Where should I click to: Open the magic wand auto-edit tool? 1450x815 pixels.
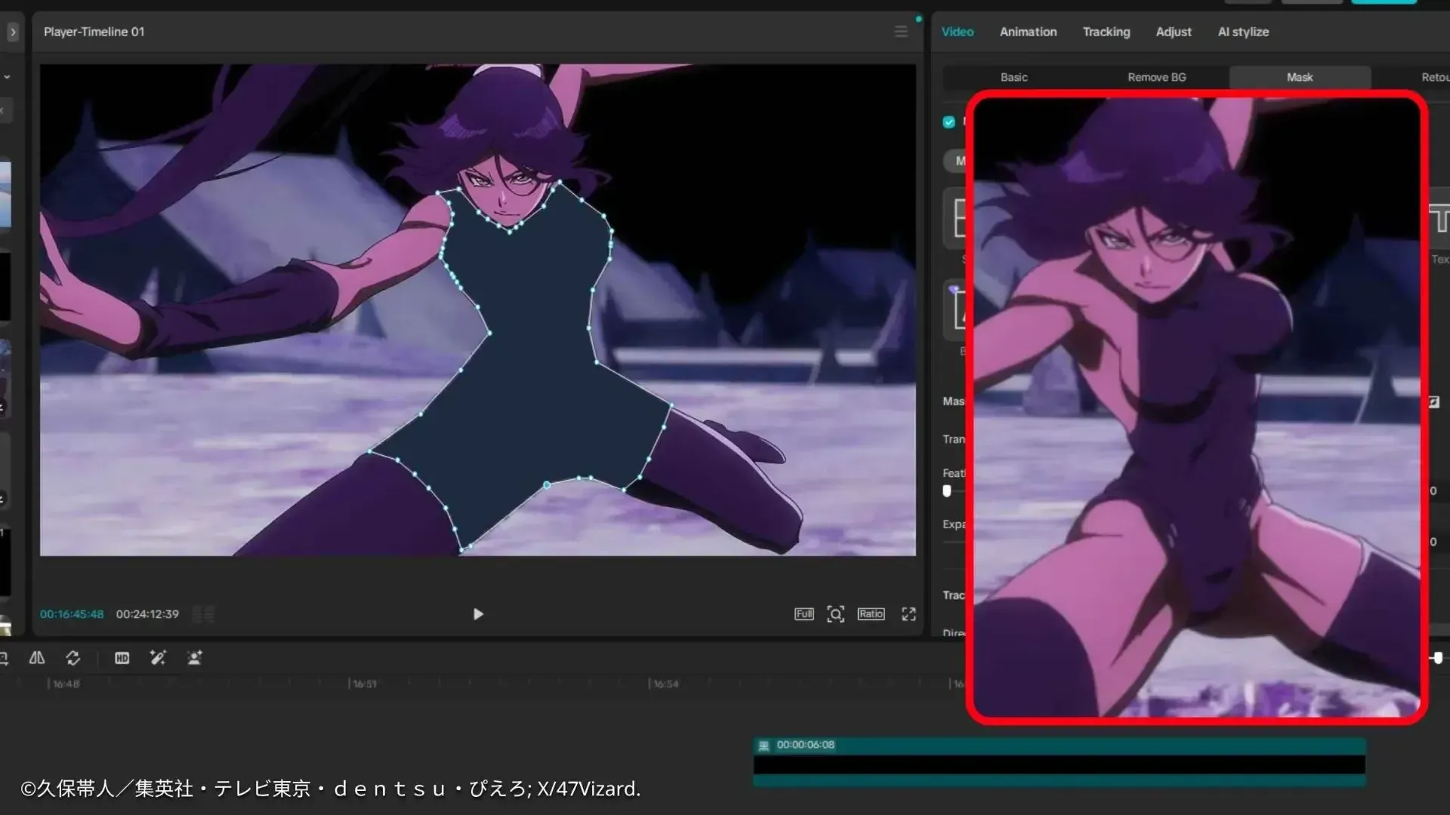tap(158, 658)
